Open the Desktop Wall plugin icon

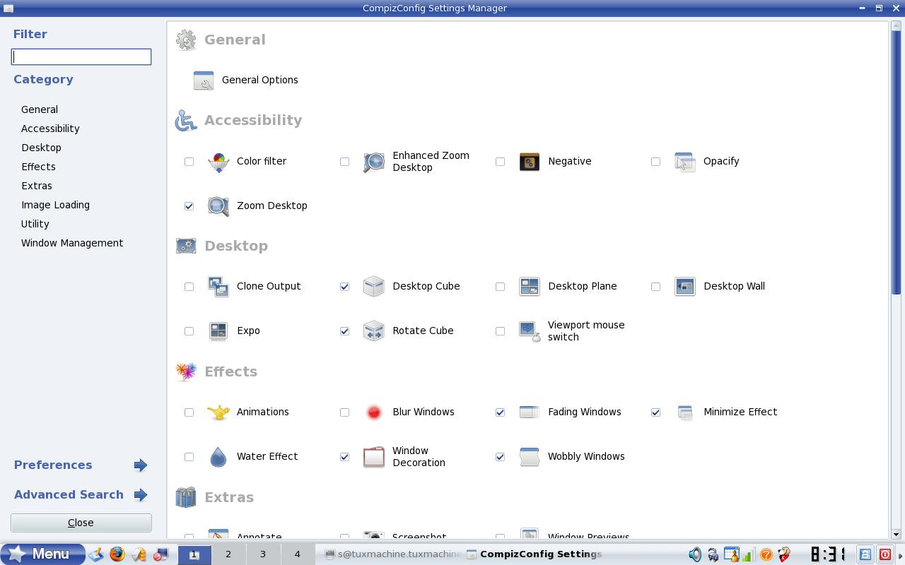coord(685,287)
